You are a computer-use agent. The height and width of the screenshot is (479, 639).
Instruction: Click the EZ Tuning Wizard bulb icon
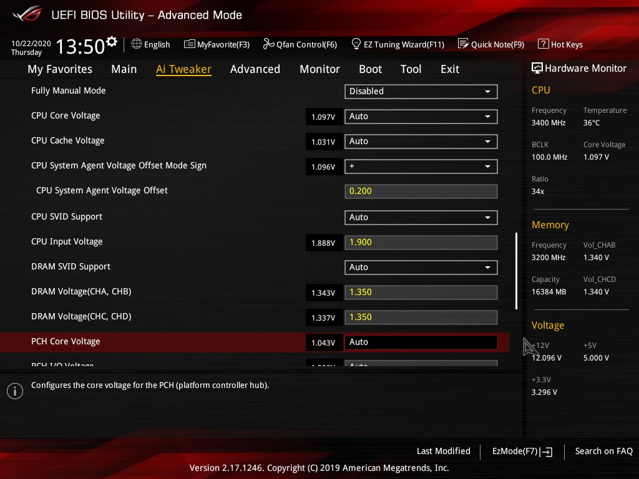click(x=356, y=44)
